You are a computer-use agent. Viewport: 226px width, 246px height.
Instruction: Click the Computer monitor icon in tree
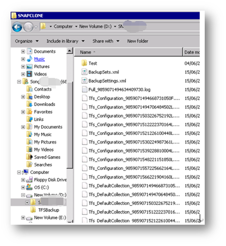click(25, 172)
